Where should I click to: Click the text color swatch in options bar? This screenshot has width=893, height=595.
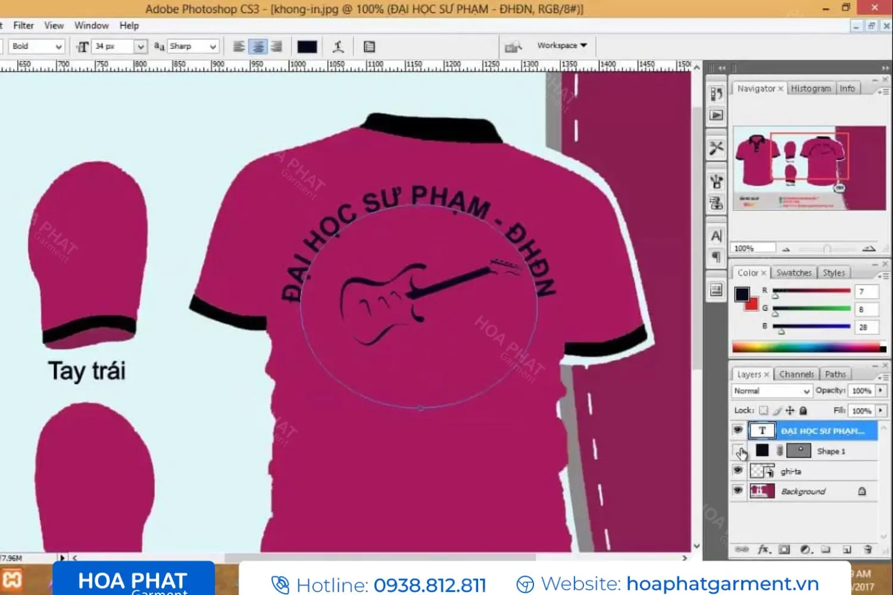[x=307, y=46]
